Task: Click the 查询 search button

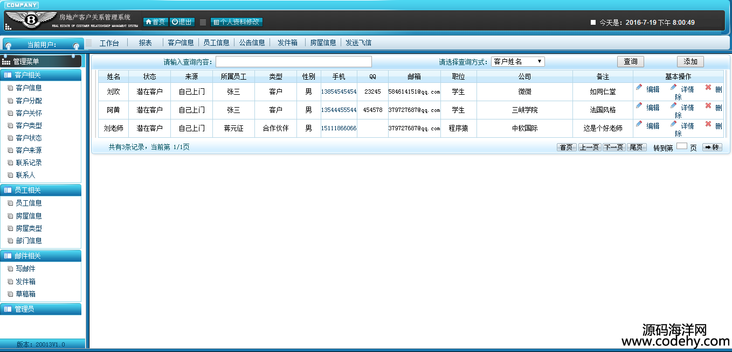Action: pos(631,62)
